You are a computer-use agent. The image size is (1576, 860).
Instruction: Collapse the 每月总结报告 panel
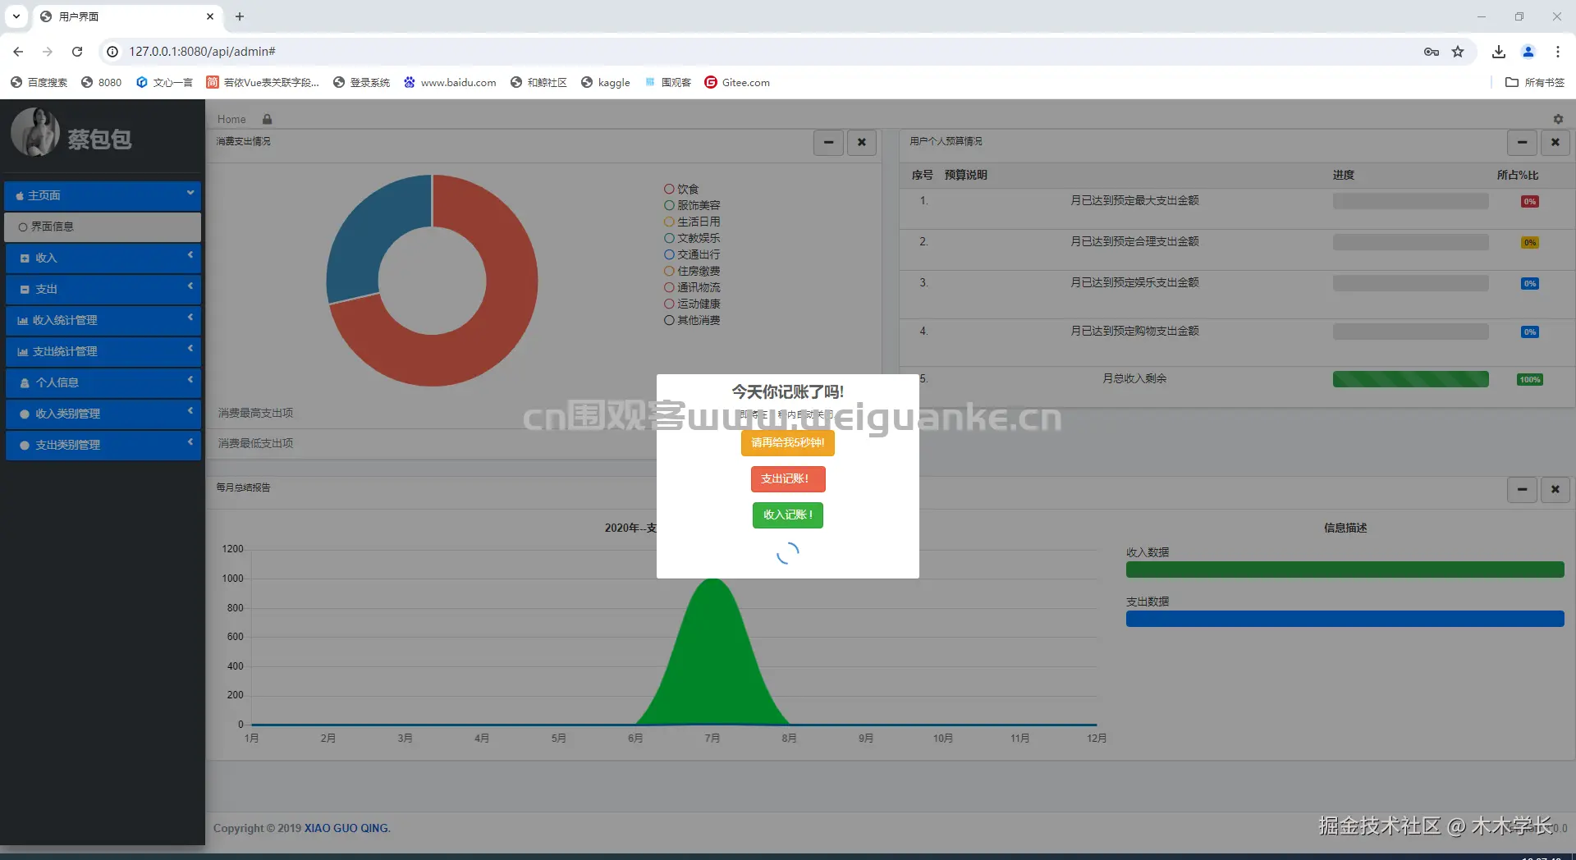coord(1522,490)
